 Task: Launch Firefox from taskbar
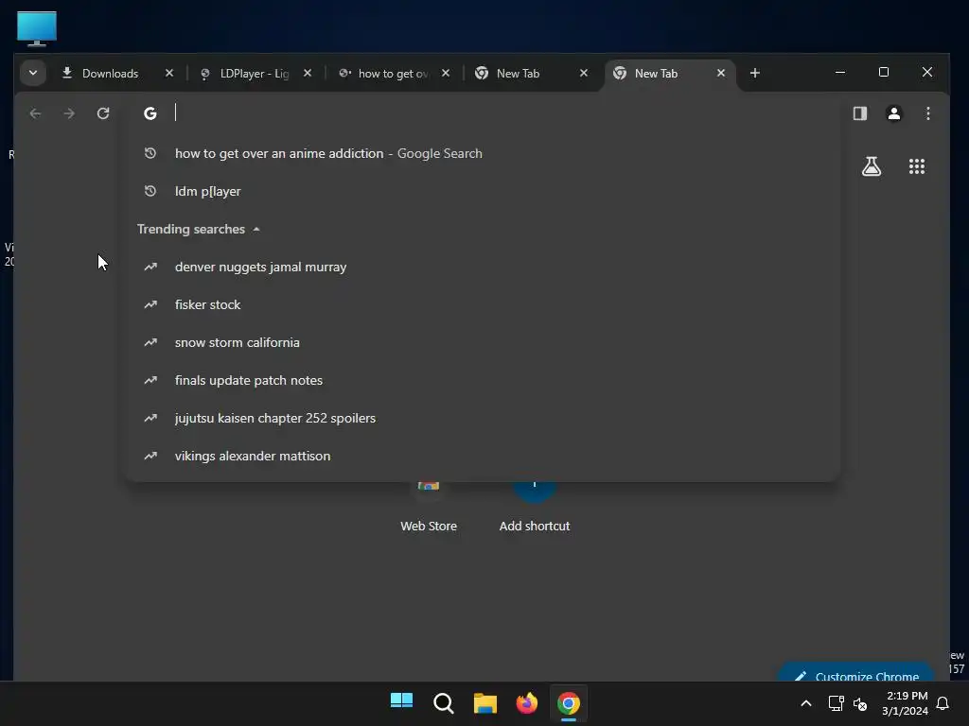(526, 702)
